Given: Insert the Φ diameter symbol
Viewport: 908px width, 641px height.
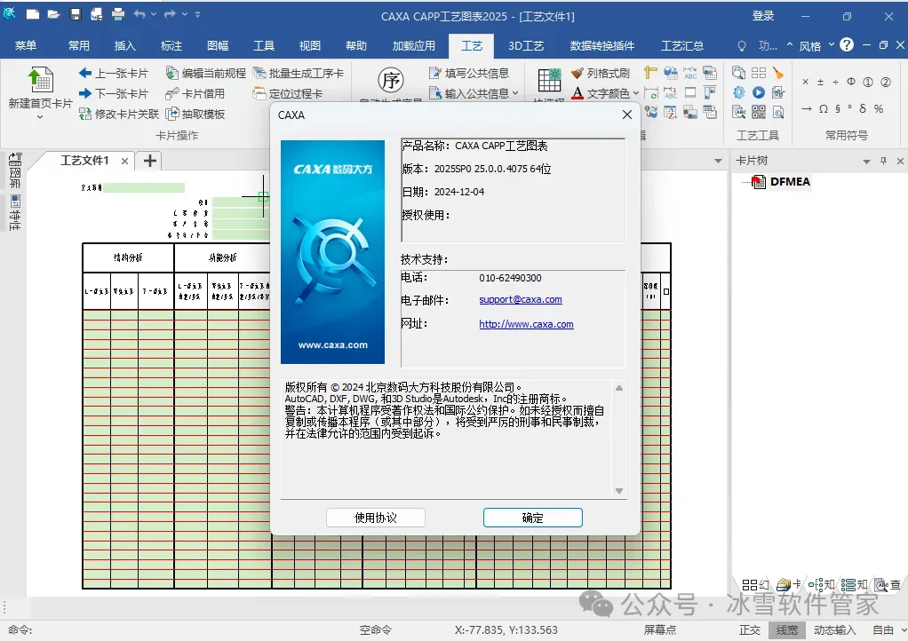Looking at the screenshot, I should 850,83.
